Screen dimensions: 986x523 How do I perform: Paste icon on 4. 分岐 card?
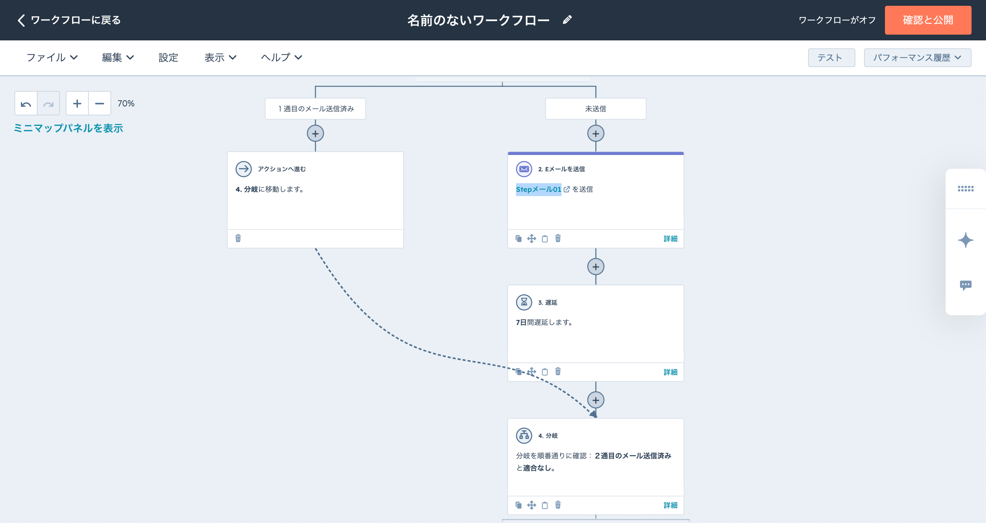pyautogui.click(x=545, y=505)
